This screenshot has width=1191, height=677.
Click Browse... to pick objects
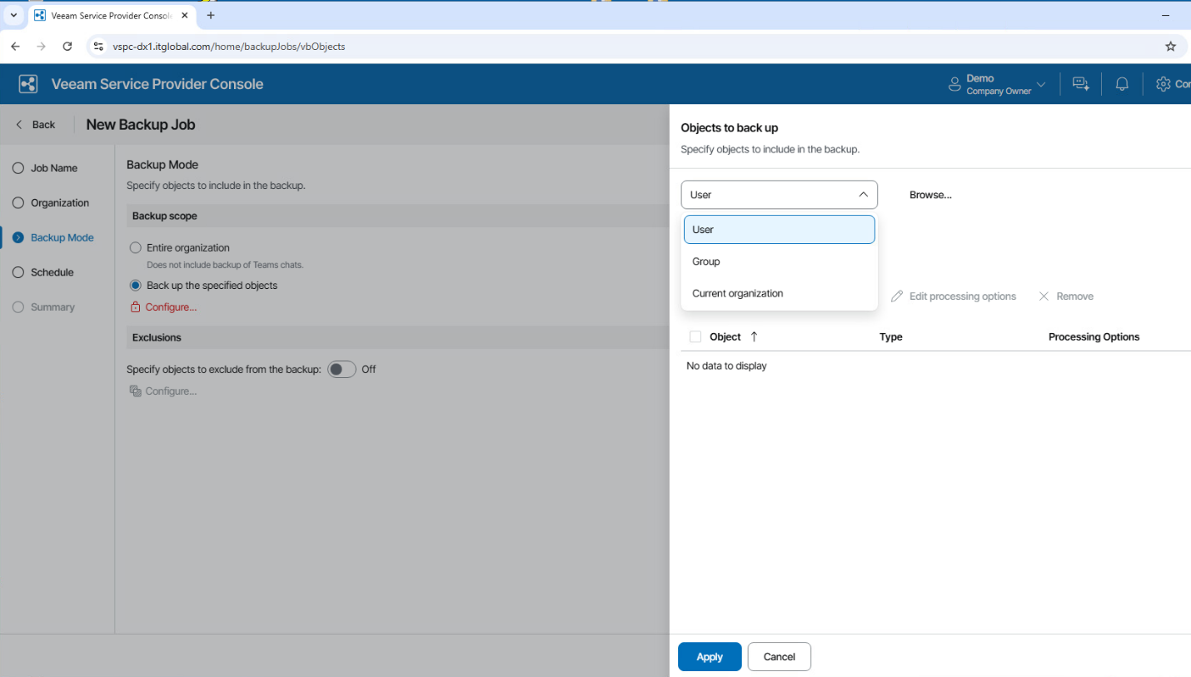tap(930, 195)
